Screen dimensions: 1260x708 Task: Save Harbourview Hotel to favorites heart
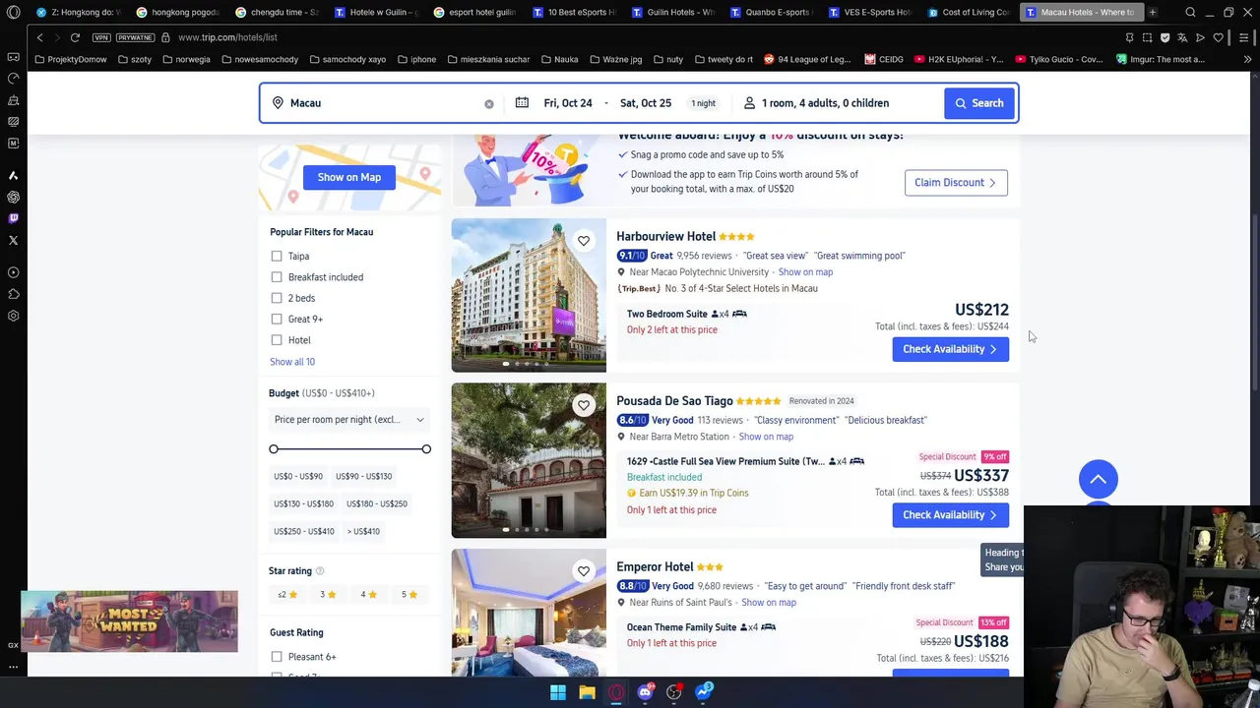point(584,240)
